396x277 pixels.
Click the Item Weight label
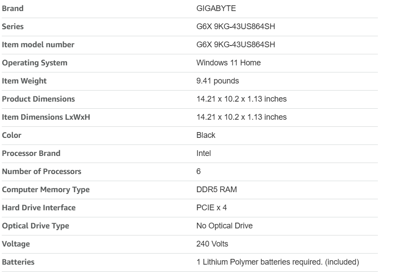coord(24,81)
